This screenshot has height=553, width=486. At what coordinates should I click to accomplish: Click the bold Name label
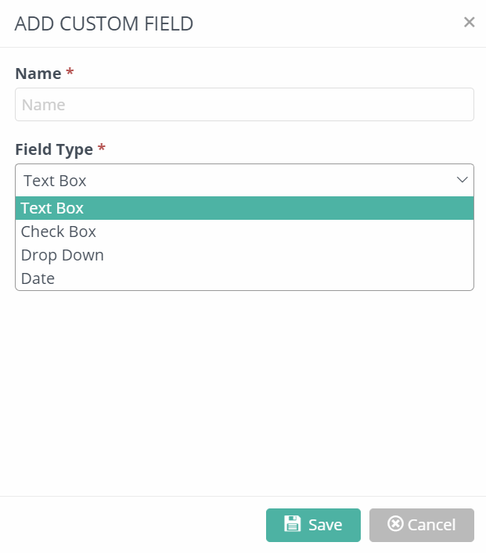(38, 74)
